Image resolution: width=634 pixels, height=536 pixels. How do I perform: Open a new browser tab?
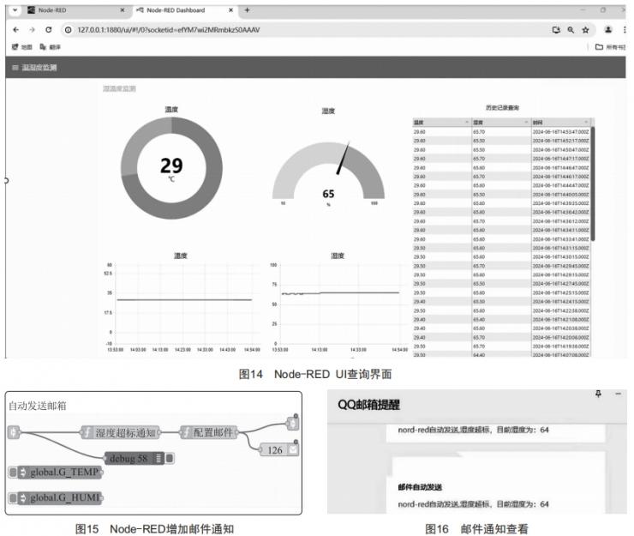point(247,10)
